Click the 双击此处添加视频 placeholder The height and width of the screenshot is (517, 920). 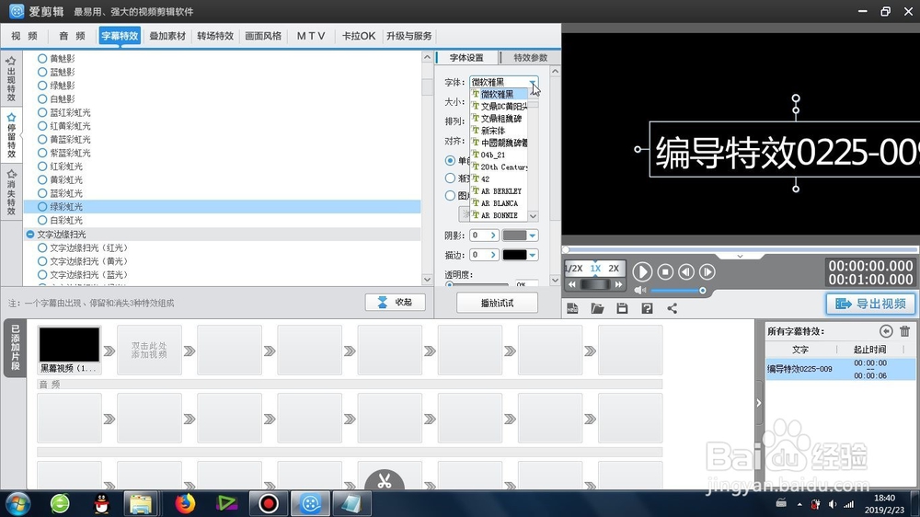click(x=149, y=350)
